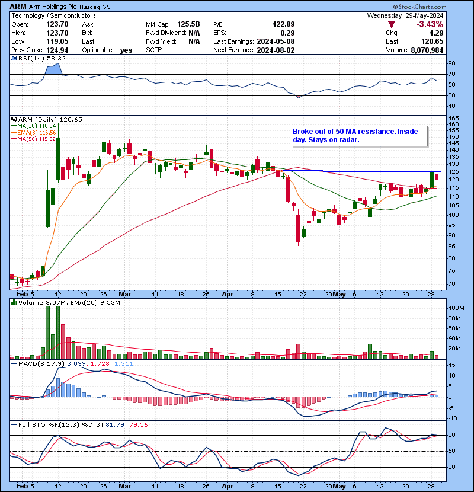Click the Last price value 120.65
The height and width of the screenshot is (492, 474).
click(433, 41)
